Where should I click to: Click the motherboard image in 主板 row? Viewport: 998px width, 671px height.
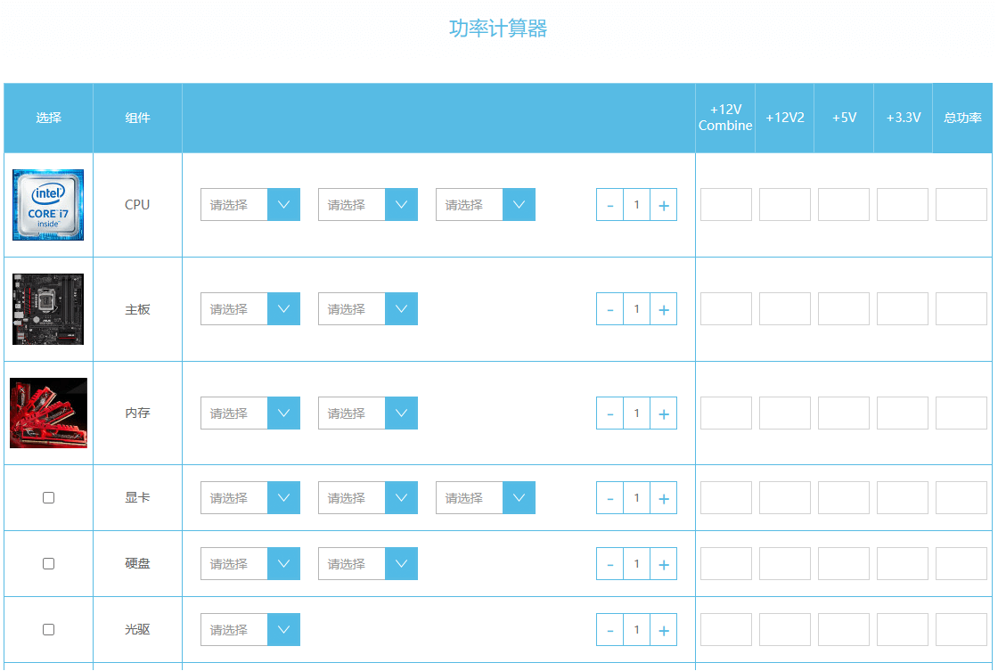pos(48,309)
